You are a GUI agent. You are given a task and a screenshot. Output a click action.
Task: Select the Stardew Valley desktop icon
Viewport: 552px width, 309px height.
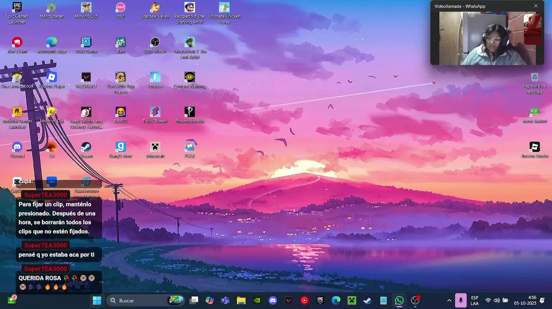(155, 11)
